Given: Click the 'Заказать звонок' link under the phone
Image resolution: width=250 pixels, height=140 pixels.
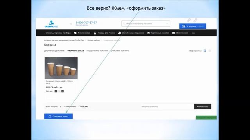Looking at the screenshot, I should [x=82, y=25].
